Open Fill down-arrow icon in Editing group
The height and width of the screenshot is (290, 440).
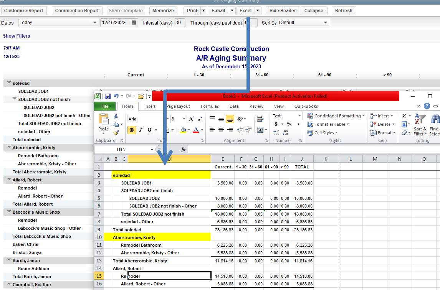(x=404, y=124)
